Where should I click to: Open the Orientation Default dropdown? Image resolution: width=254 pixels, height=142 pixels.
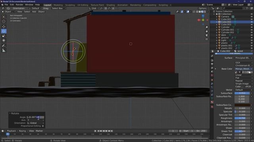pyautogui.click(x=35, y=8)
